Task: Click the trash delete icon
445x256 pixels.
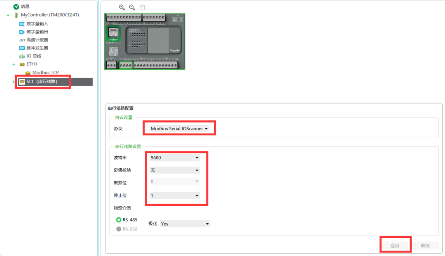Action: click(x=143, y=7)
